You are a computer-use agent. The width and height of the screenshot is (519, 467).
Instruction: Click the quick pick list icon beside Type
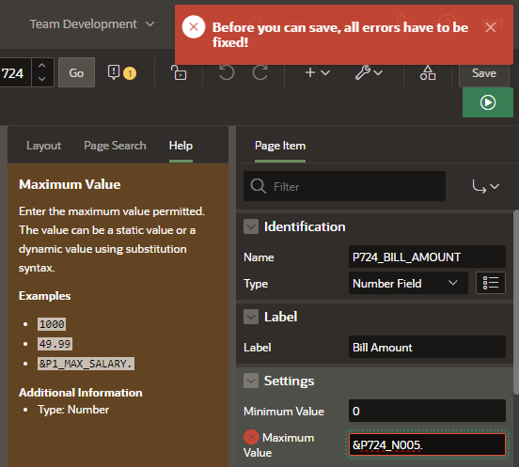point(491,283)
